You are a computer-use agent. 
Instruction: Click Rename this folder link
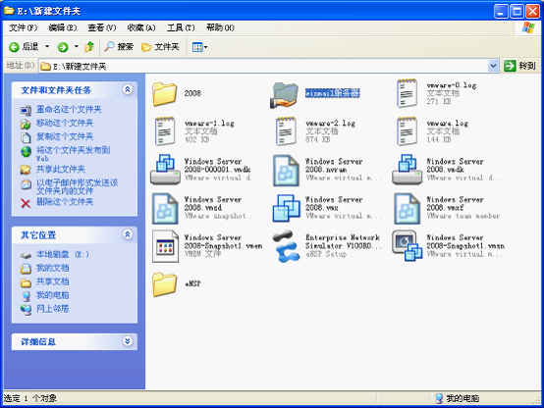pos(69,110)
